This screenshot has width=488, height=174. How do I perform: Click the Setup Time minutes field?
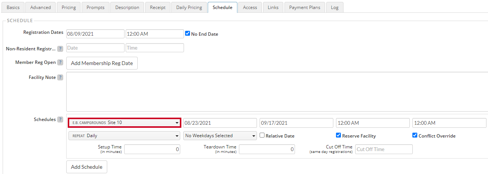tap(152, 149)
